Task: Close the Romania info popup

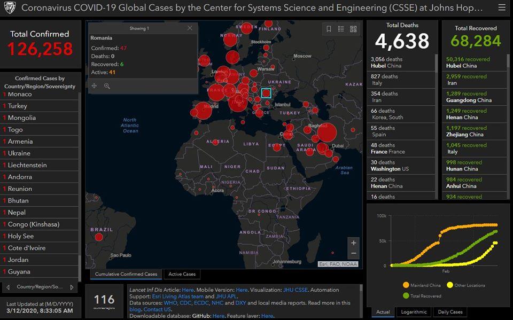Action: (190, 28)
